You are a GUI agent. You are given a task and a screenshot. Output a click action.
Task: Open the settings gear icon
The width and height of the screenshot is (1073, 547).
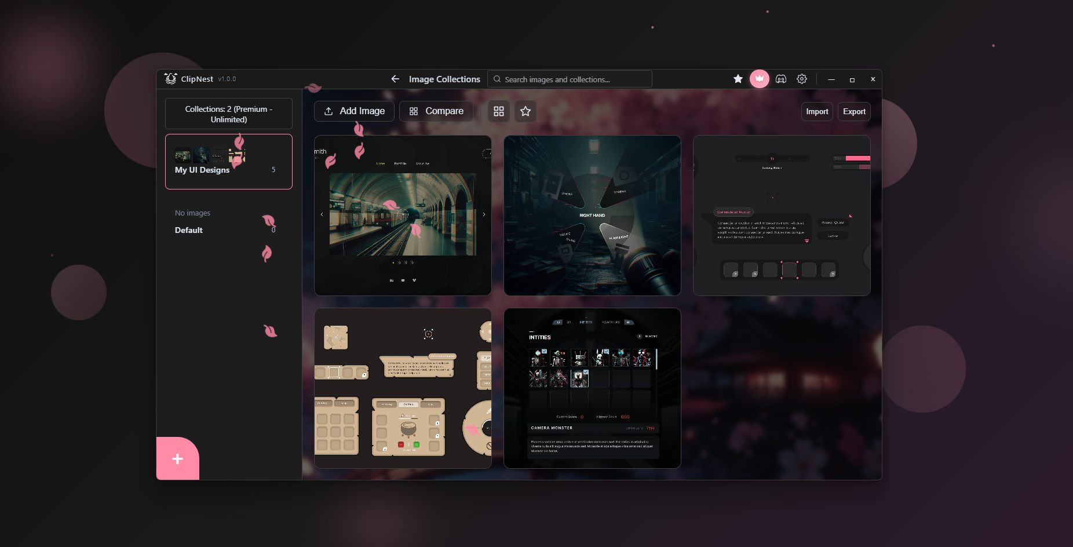802,79
